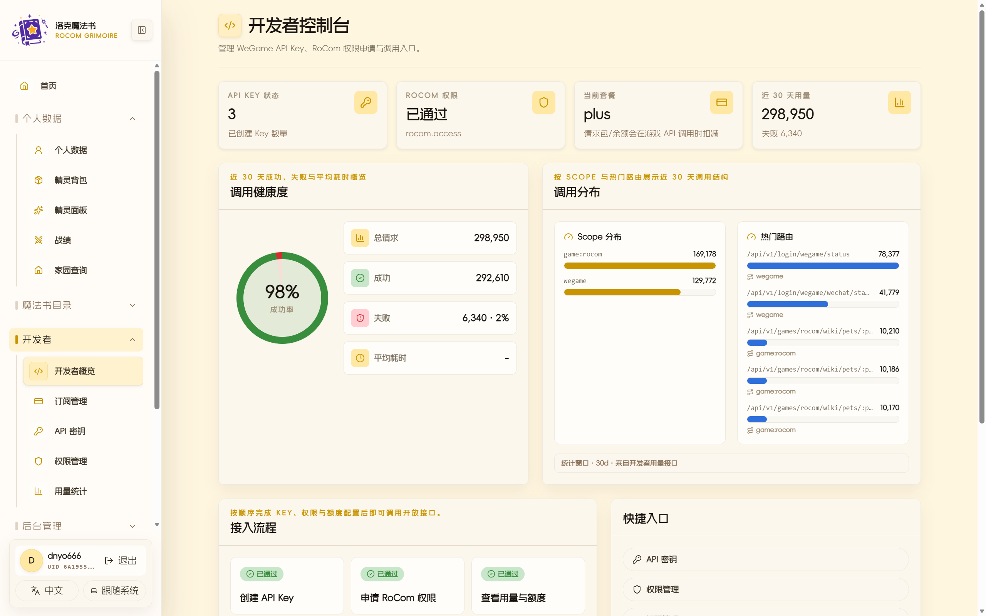Click the gauge icon next to 热门路由
This screenshot has width=986, height=616.
(751, 237)
